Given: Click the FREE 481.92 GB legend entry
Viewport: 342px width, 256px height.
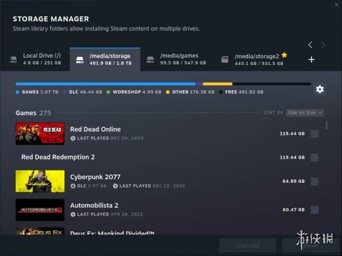Looking at the screenshot, I should click(241, 92).
